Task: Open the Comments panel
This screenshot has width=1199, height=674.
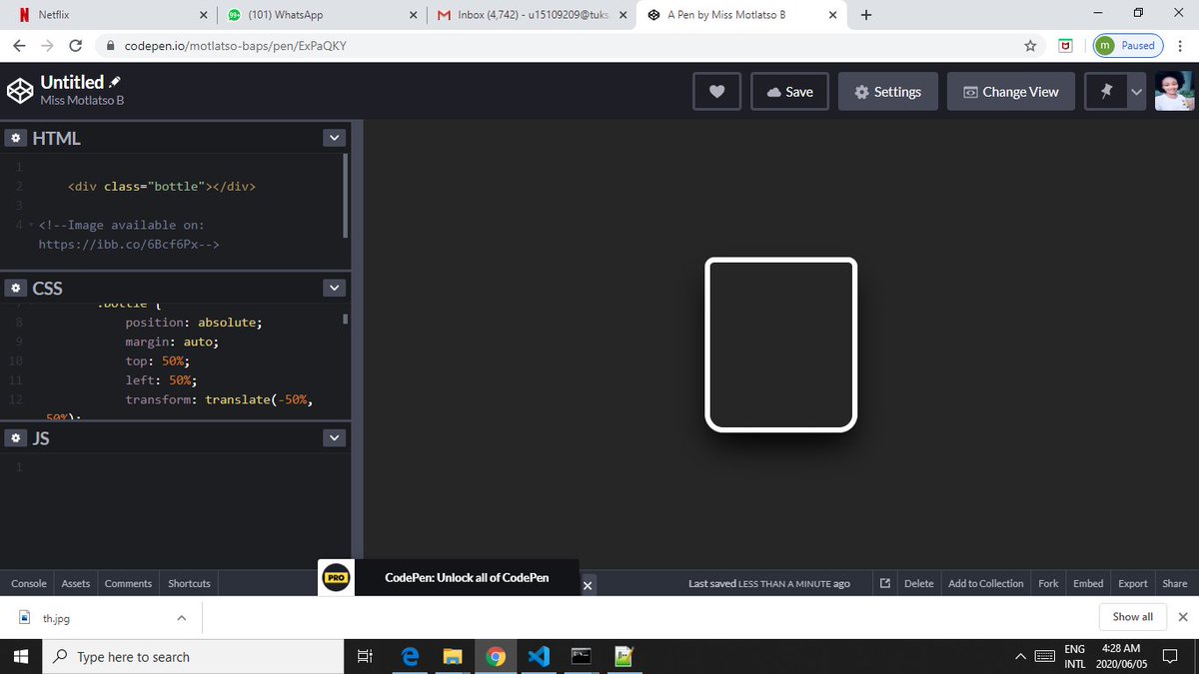Action: 128,583
